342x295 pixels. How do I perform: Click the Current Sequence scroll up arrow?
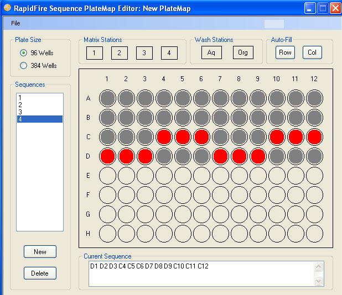pyautogui.click(x=318, y=266)
